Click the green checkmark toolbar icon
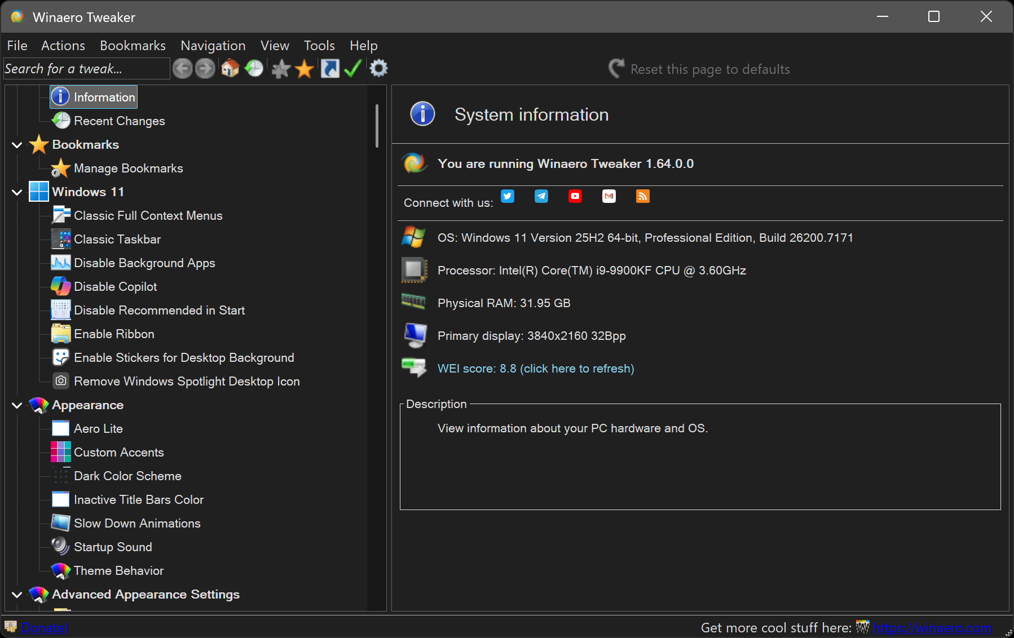 point(353,69)
